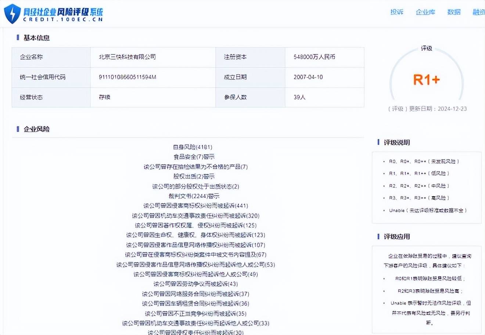485x335 pixels.
Task: Click vehicle accident suing others line (33)
Action: coord(195,323)
